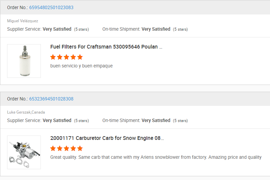This screenshot has height=180, width=270.
Task: Click reviewer name Luke Gerszak, Canada
Action: point(26,112)
